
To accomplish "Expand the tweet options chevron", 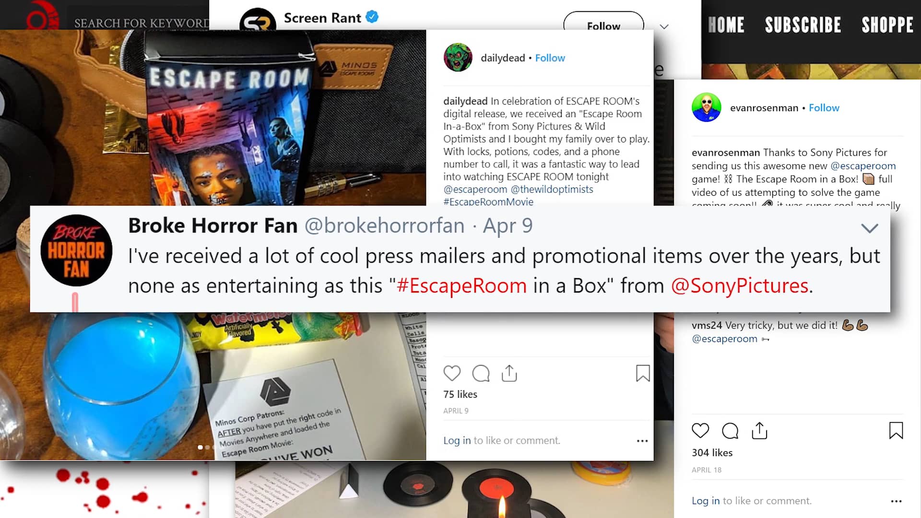I will point(869,228).
